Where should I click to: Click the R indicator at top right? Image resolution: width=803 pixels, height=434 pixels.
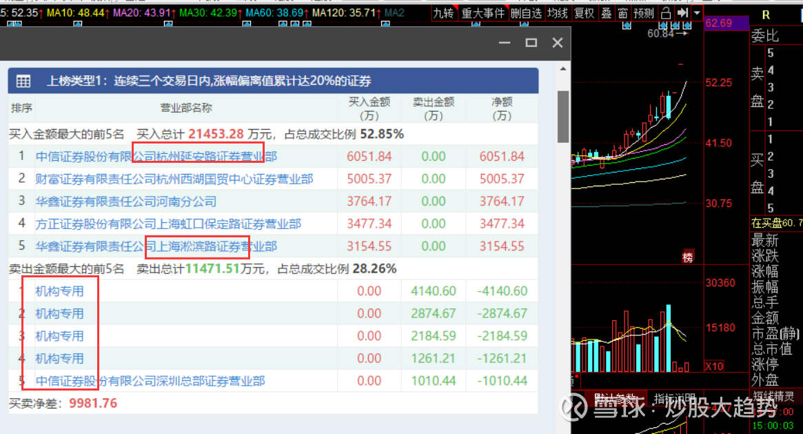pos(766,15)
